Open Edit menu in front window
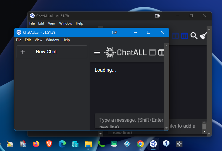 (x=28, y=40)
